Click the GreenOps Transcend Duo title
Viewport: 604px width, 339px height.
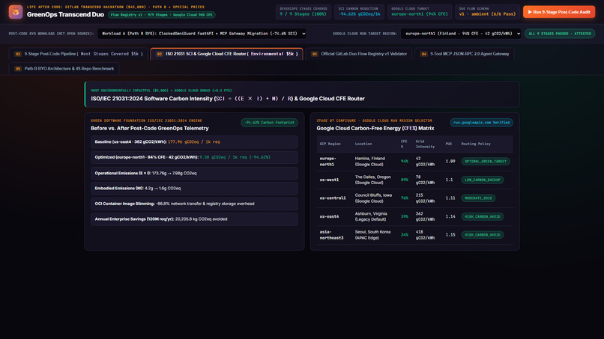(65, 15)
